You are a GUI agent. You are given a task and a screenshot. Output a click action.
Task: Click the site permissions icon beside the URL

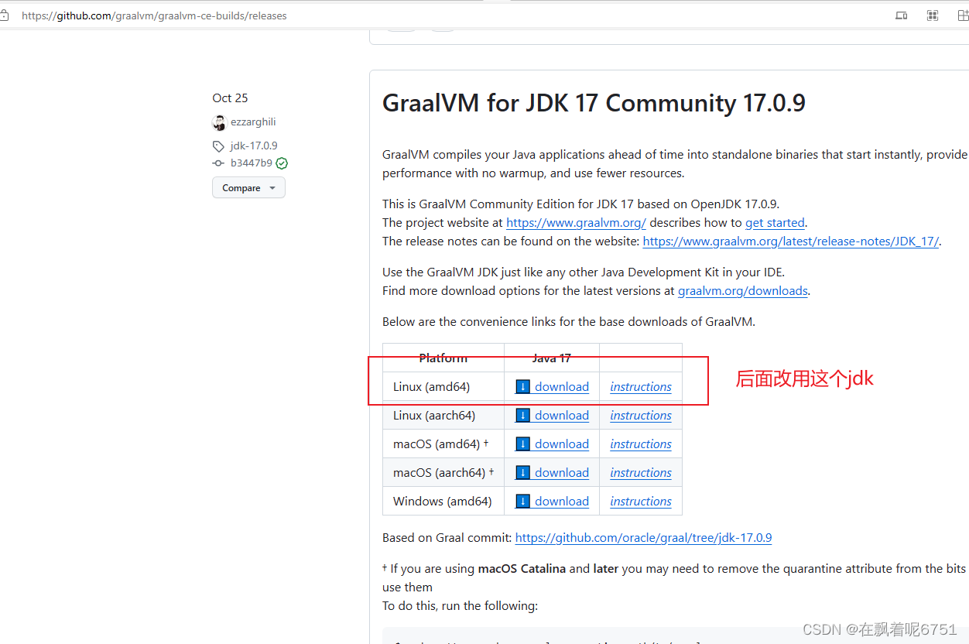click(x=6, y=15)
